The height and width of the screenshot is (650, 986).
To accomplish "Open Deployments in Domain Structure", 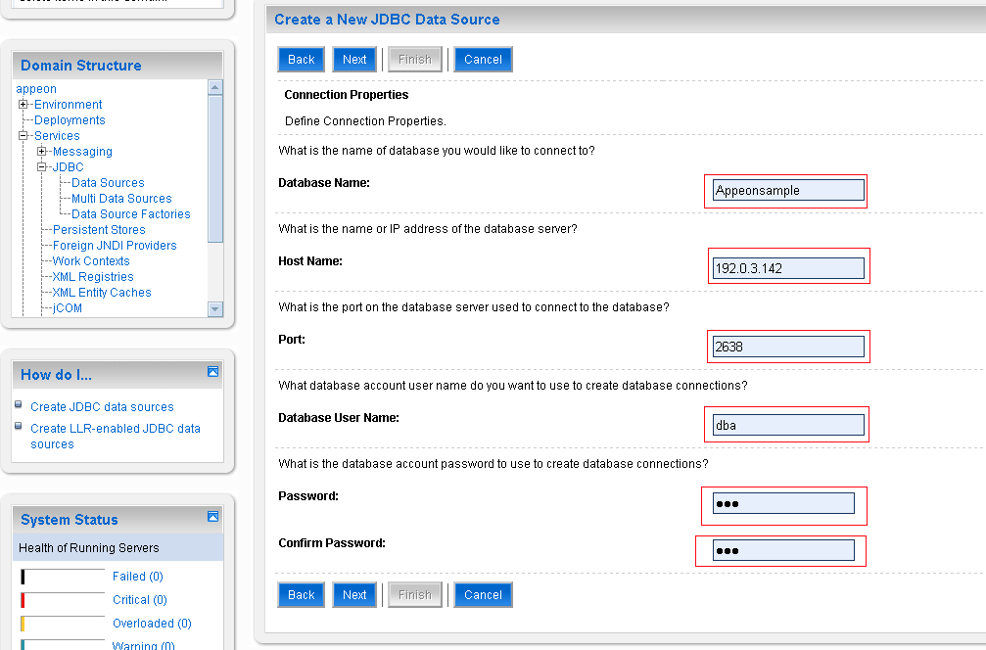I will coord(70,120).
